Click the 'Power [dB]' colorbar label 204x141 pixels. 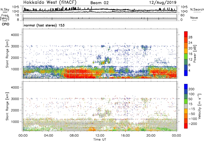tap(195, 54)
